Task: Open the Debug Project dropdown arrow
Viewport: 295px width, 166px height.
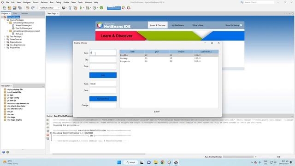Action: click(90, 8)
